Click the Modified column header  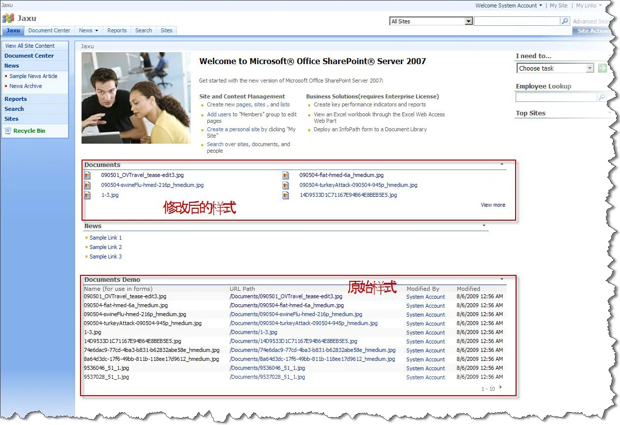tap(468, 288)
